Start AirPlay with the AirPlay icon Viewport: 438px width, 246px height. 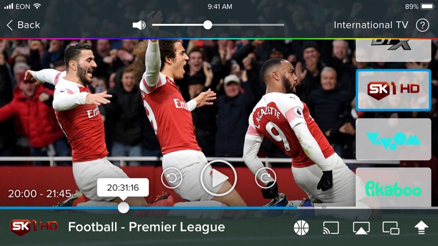[x=361, y=227]
